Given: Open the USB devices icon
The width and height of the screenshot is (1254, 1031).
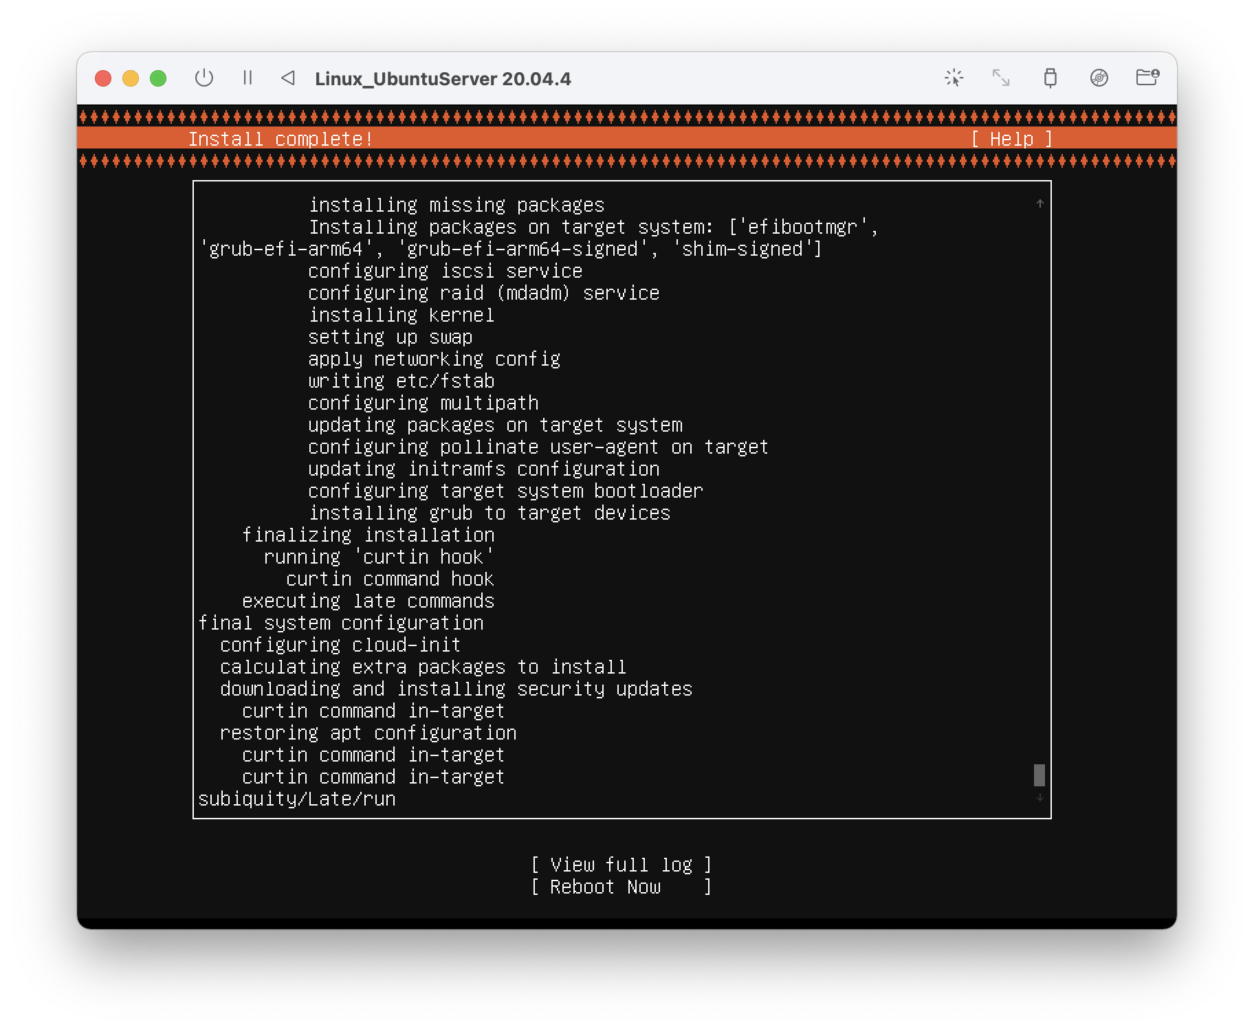Looking at the screenshot, I should click(x=1050, y=78).
